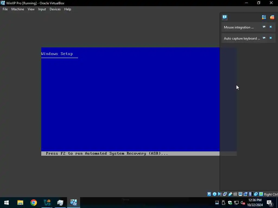Viewport: 278px width, 208px height.
Task: Click the mouse integration status icon
Action: click(x=256, y=194)
